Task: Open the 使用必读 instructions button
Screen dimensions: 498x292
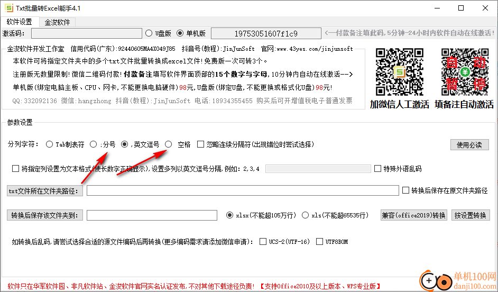Action: tap(469, 145)
